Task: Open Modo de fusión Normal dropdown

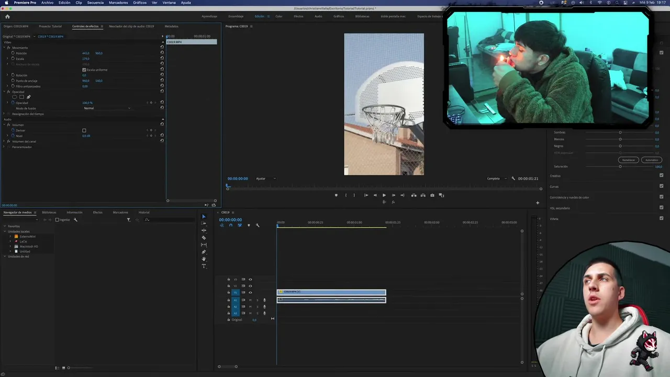Action: [x=107, y=108]
